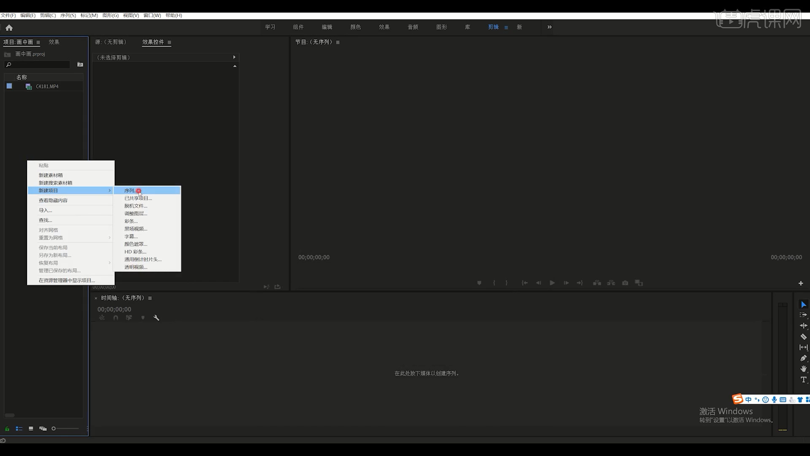The height and width of the screenshot is (456, 810).
Task: Toggle linked selection in timeline
Action: [129, 318]
